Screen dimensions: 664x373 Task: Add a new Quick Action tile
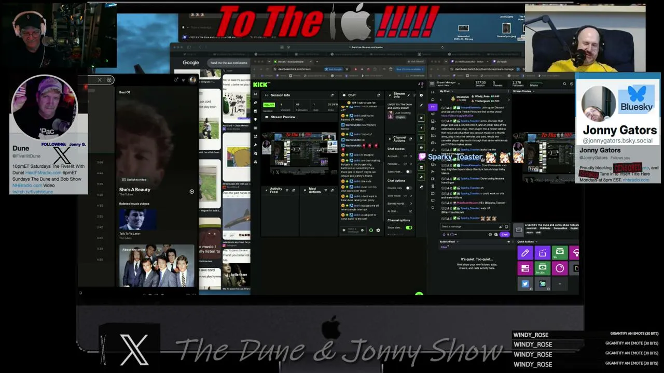click(560, 284)
